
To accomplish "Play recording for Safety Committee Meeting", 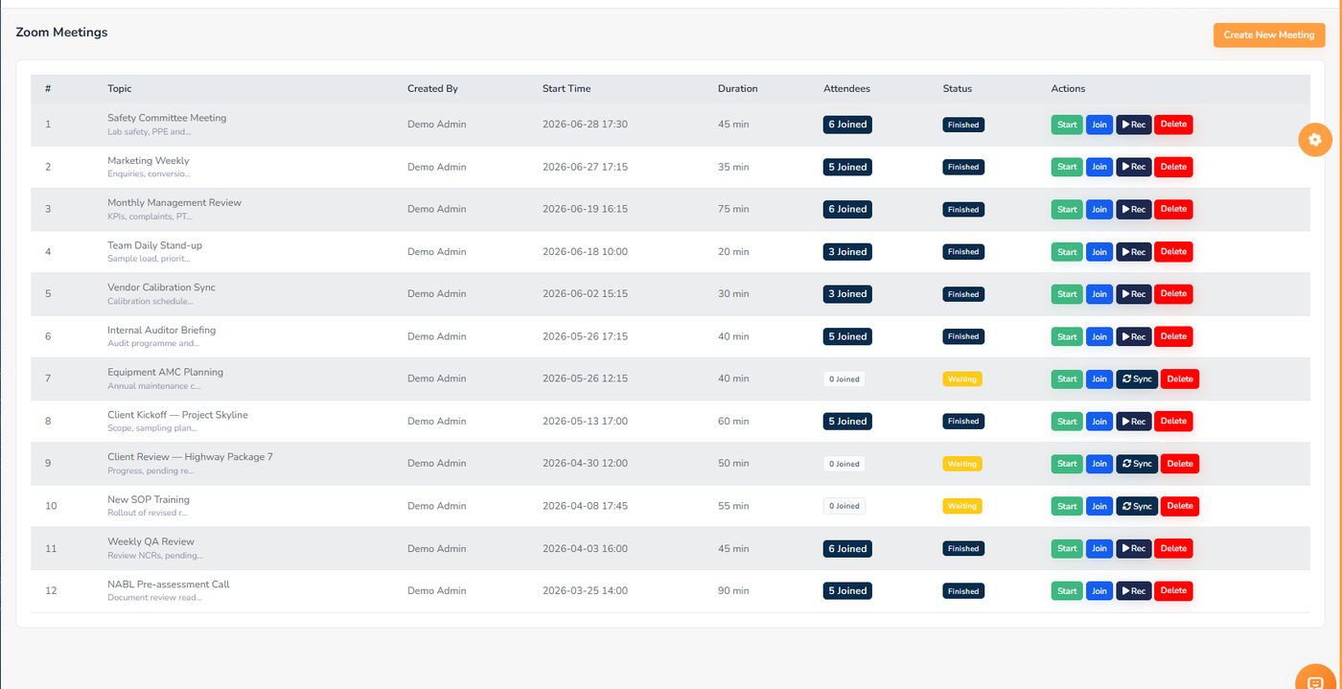I will [x=1134, y=125].
